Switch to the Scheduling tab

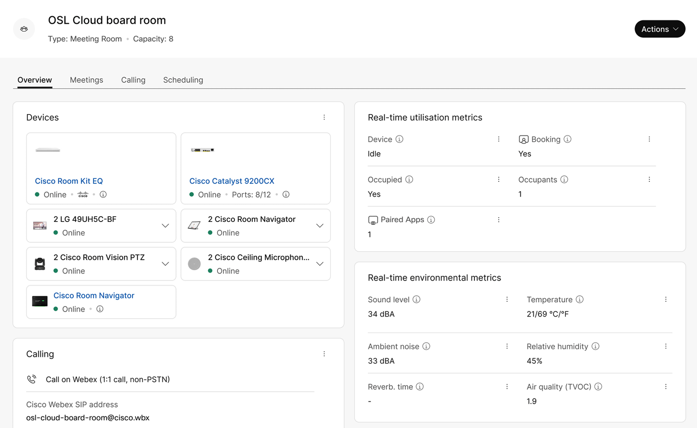pyautogui.click(x=183, y=80)
